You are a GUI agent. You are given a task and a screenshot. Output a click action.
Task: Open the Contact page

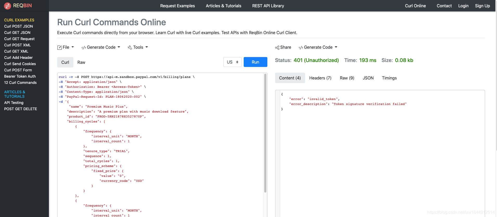coord(444,6)
